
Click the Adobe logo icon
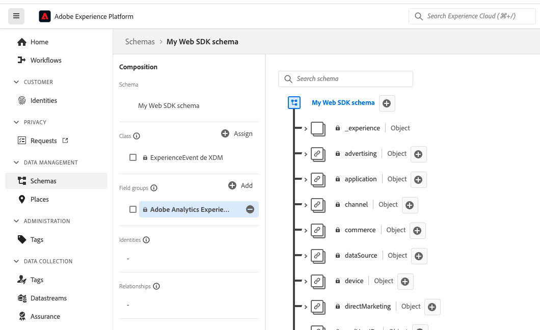click(x=45, y=16)
